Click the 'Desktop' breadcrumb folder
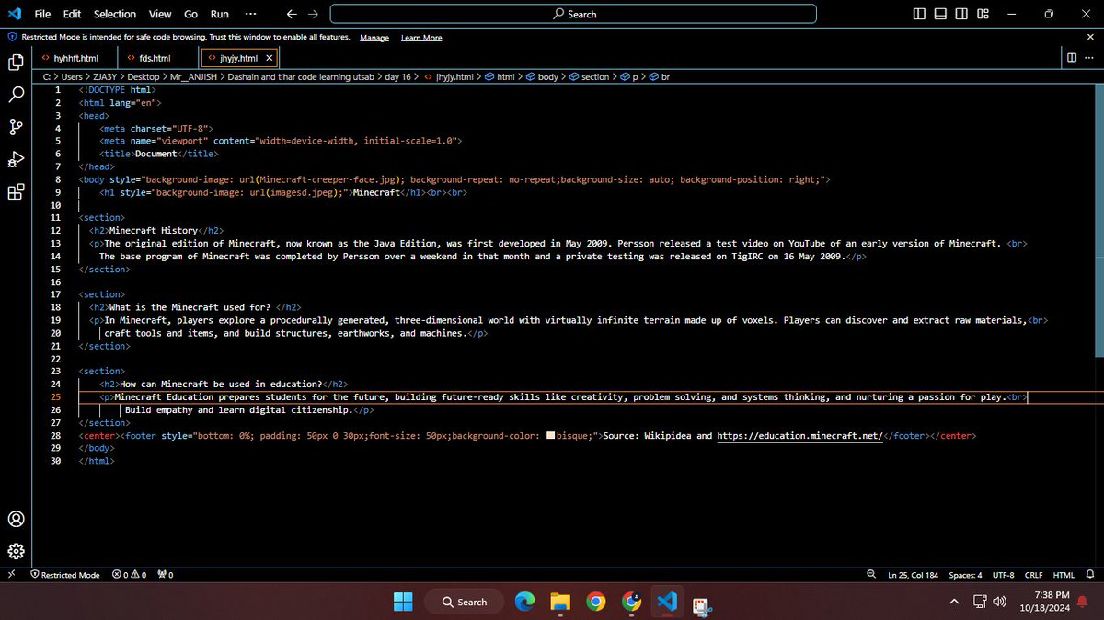The height and width of the screenshot is (620, 1104). point(143,77)
